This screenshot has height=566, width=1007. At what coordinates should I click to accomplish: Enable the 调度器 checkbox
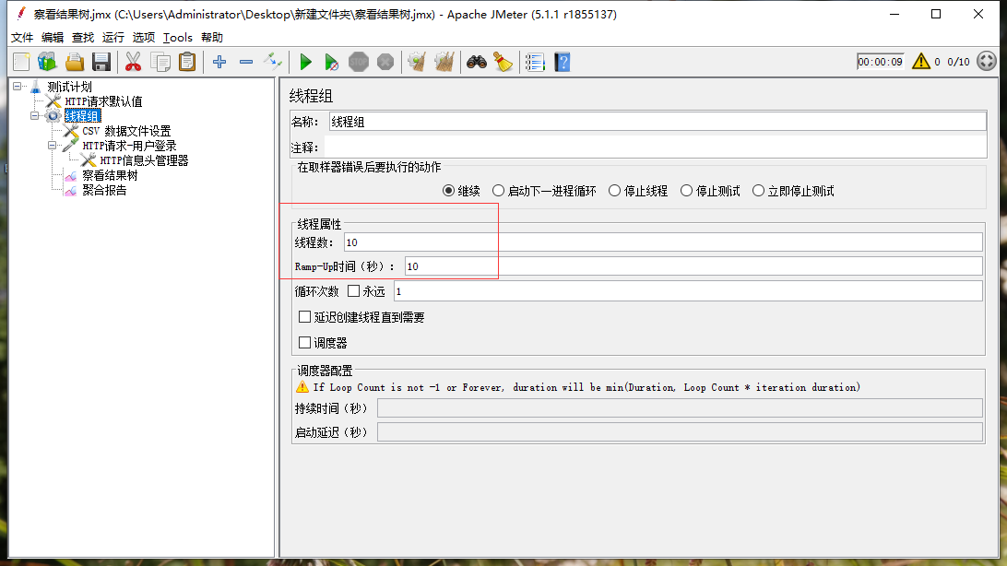pos(305,343)
